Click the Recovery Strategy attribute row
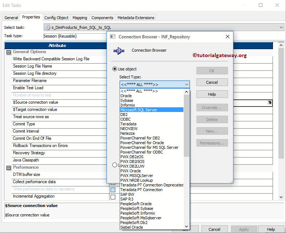This screenshot has width=286, height=233. tap(59, 153)
